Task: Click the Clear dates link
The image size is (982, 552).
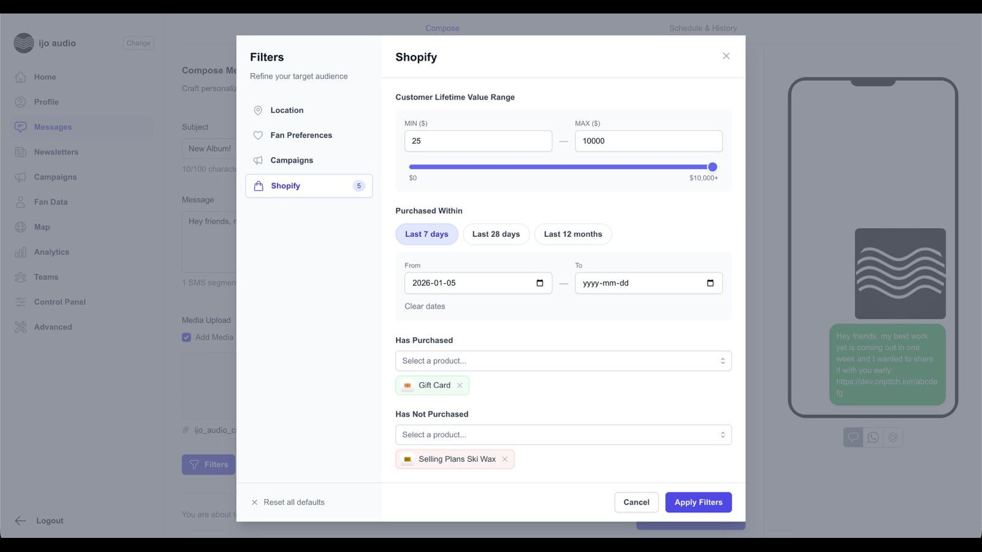Action: (425, 306)
